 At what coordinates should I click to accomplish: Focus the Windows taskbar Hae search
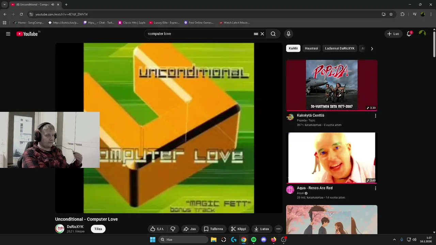click(183, 240)
